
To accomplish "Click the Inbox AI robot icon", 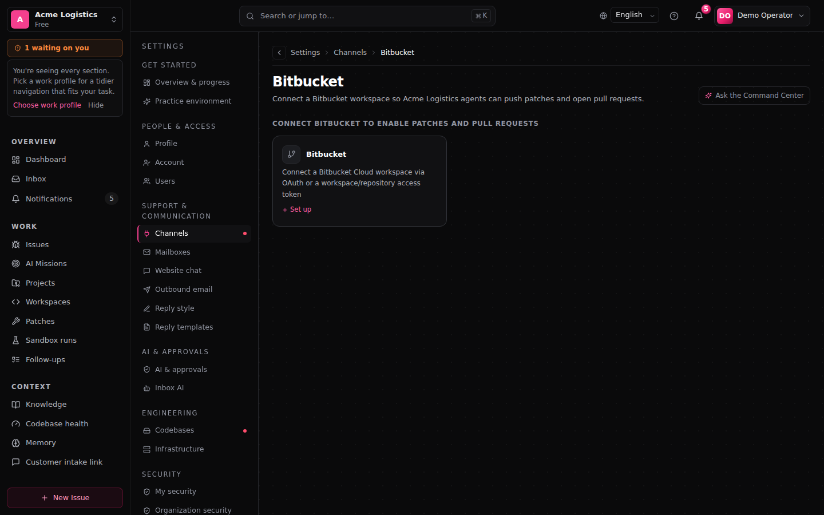I will [147, 388].
